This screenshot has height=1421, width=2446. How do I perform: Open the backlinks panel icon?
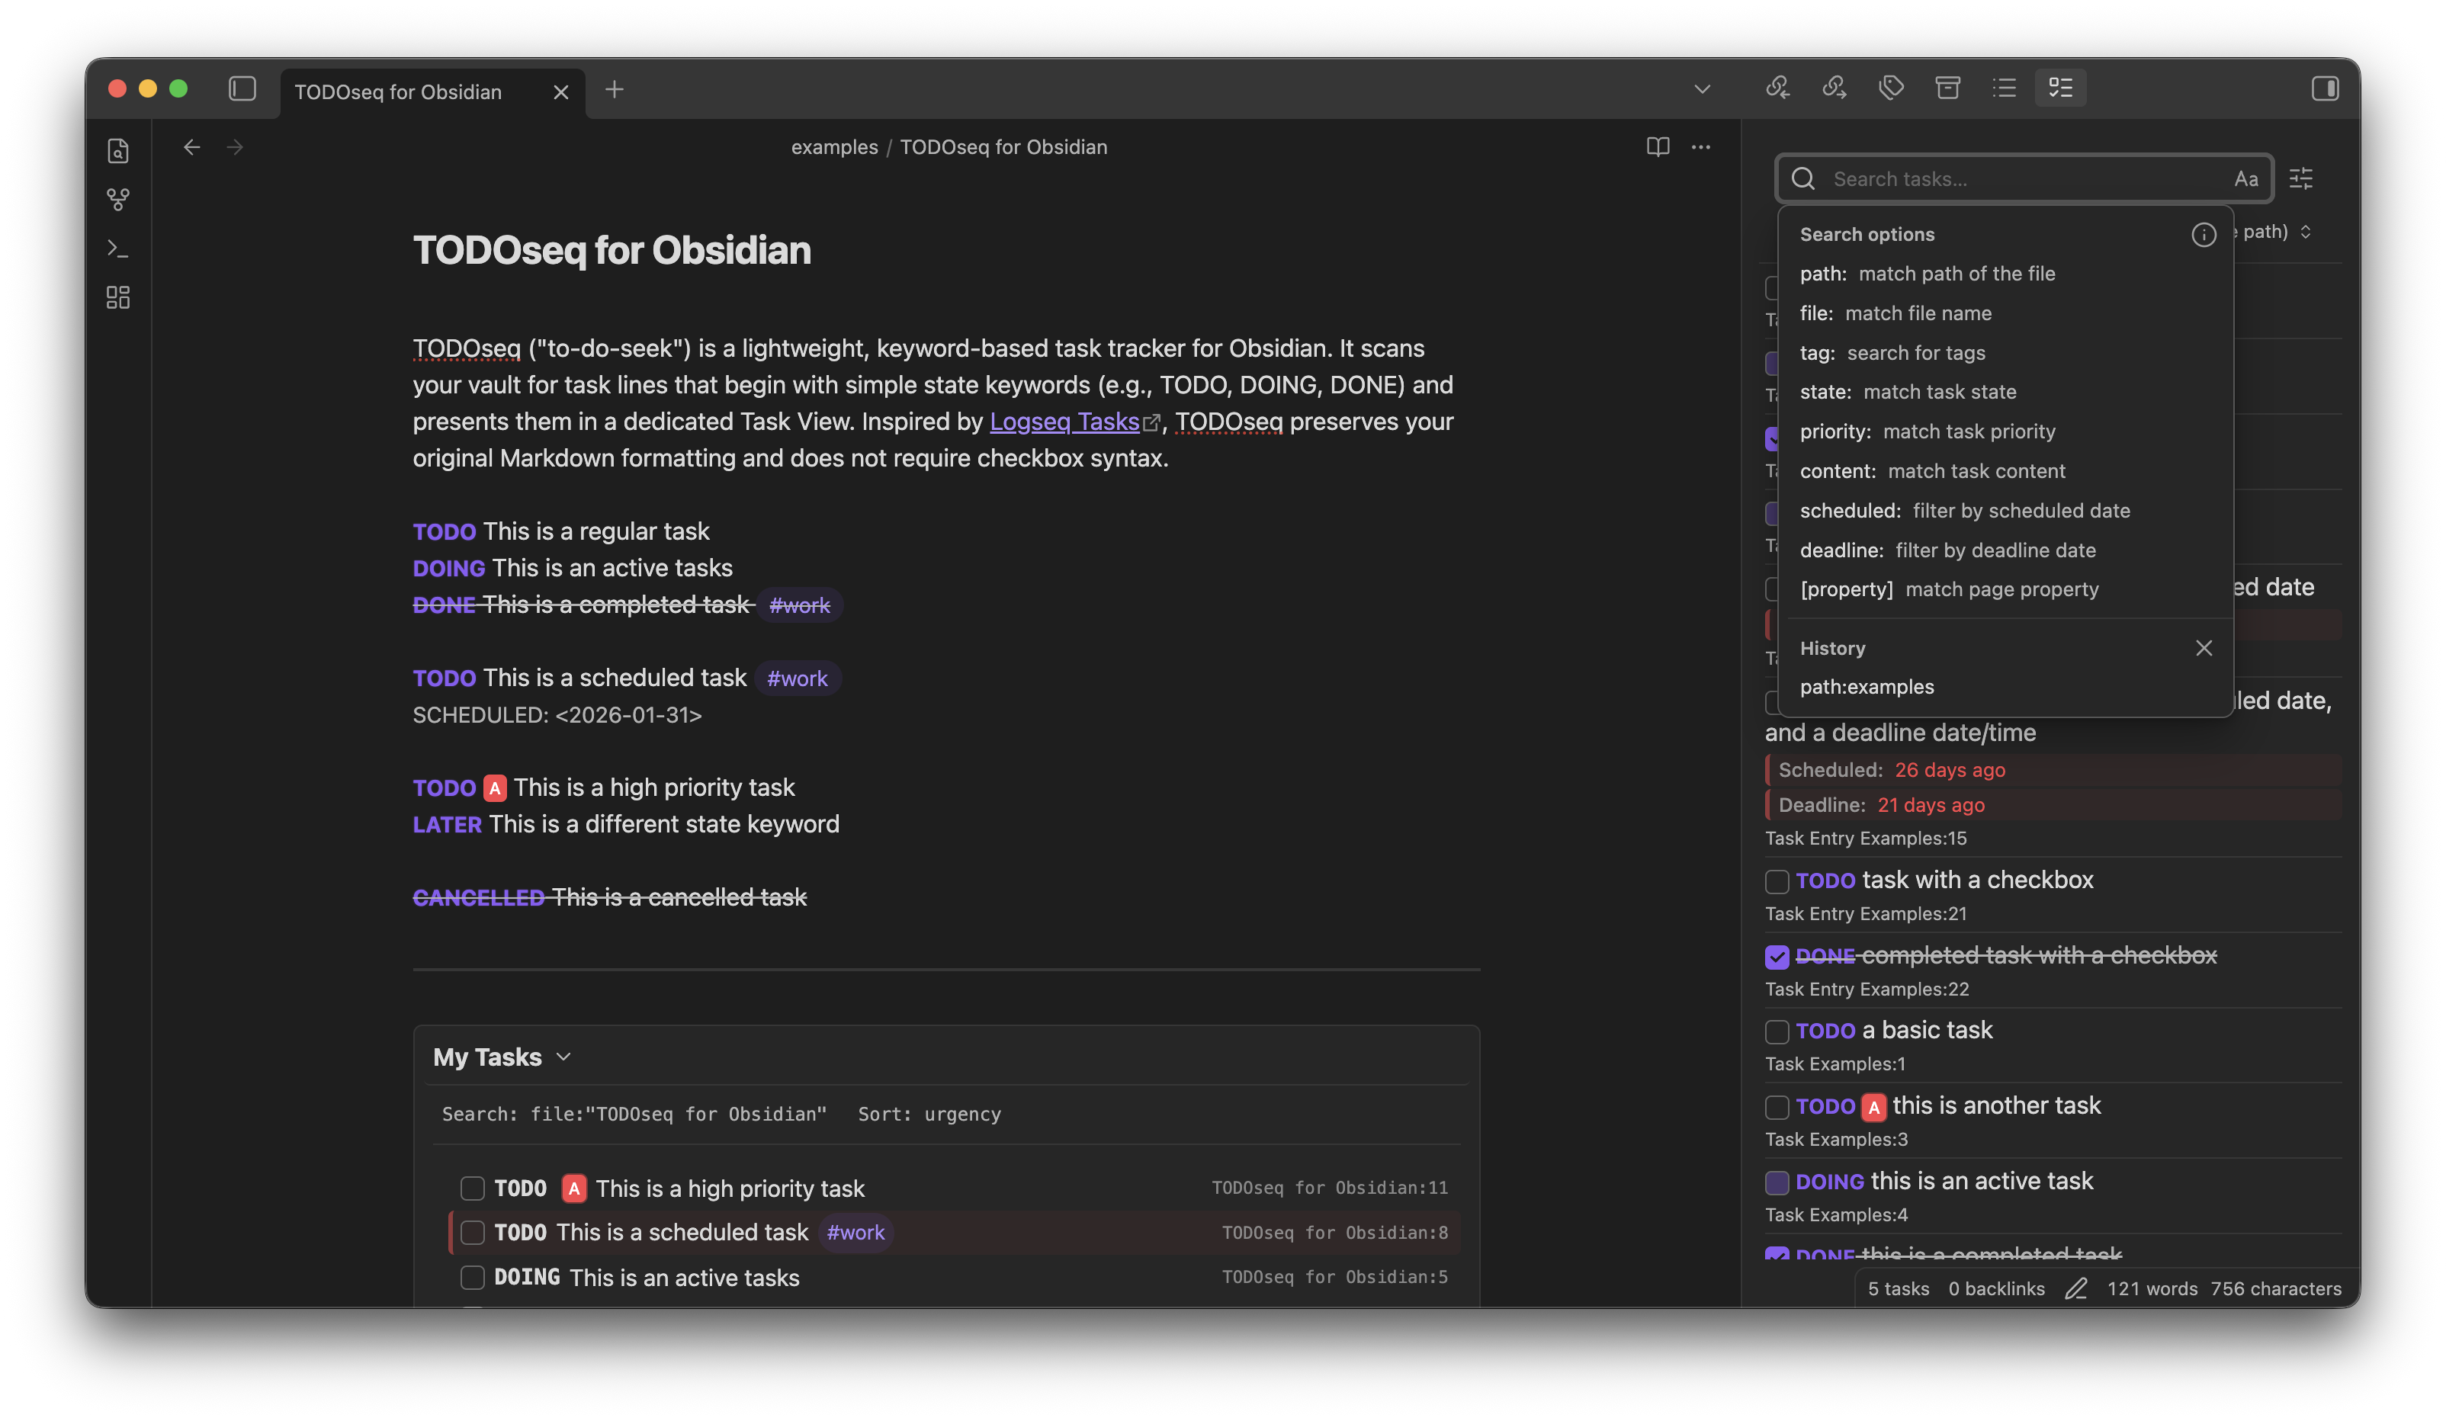[x=1777, y=88]
